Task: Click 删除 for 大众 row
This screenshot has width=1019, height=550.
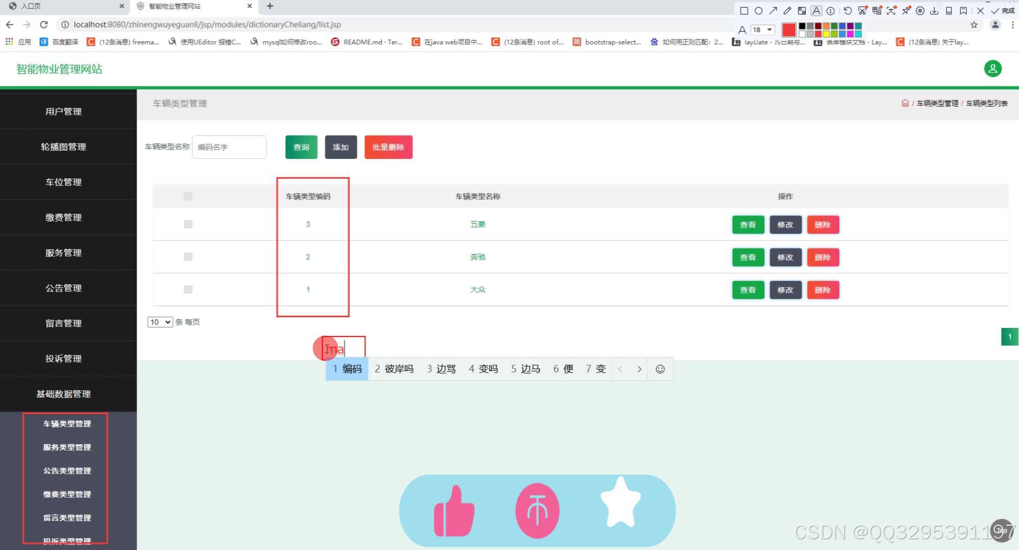Action: [x=823, y=290]
